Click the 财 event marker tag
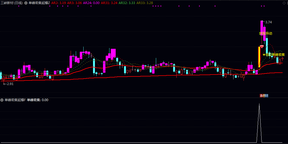 [x=267, y=95]
